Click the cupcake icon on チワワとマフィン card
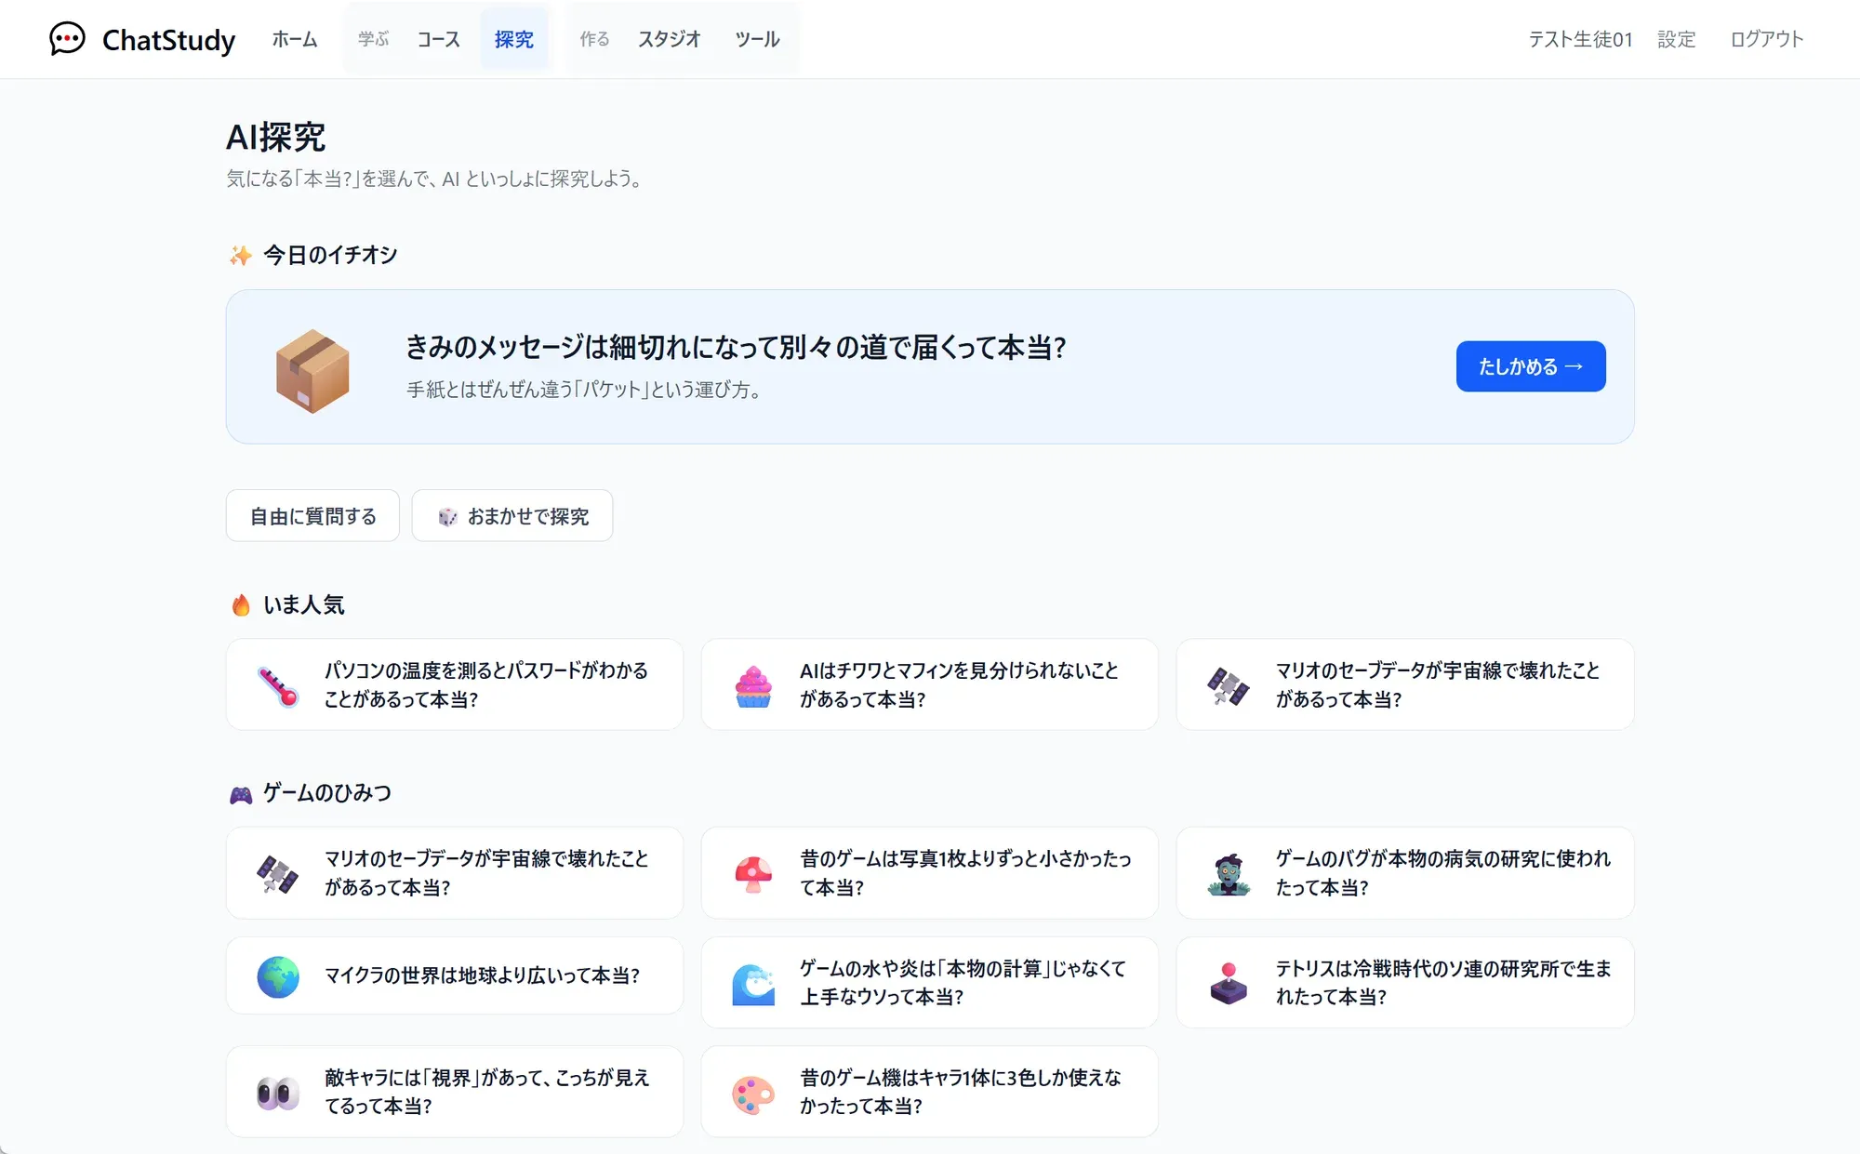 coord(753,686)
